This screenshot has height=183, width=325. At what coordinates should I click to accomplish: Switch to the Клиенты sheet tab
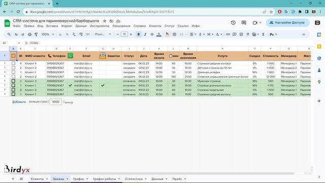(37, 179)
